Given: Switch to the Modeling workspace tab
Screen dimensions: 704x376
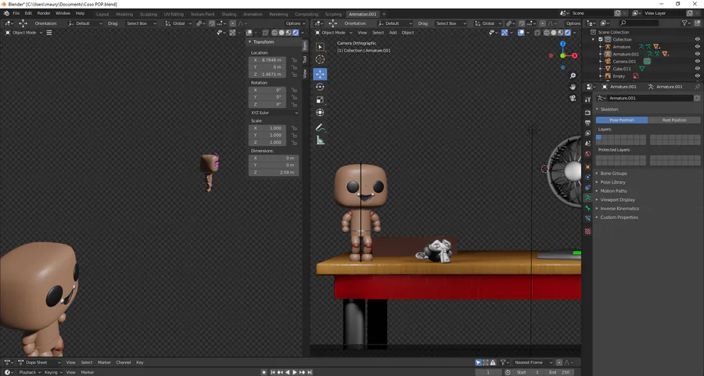Looking at the screenshot, I should 124,14.
